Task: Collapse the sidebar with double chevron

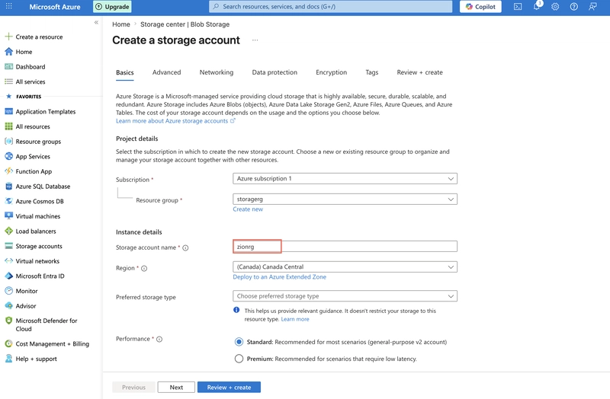Action: point(96,23)
